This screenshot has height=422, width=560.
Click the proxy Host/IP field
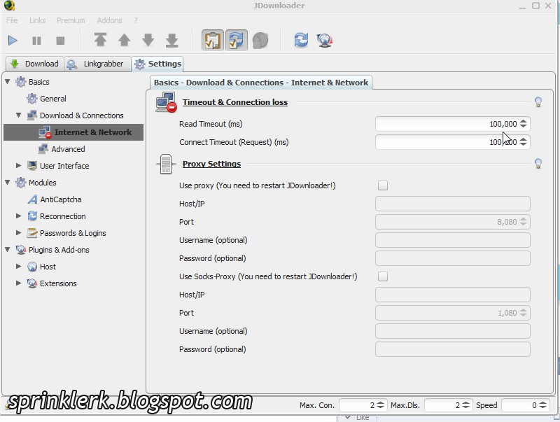click(x=453, y=204)
